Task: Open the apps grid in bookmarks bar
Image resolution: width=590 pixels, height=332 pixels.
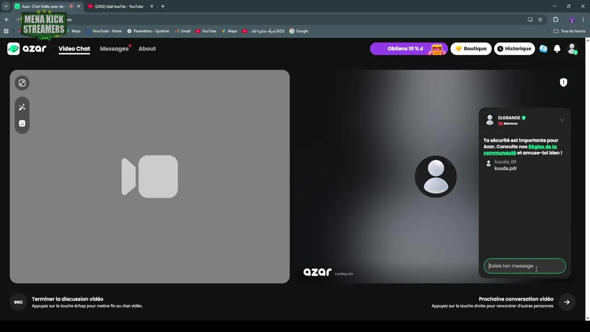Action: 6,31
